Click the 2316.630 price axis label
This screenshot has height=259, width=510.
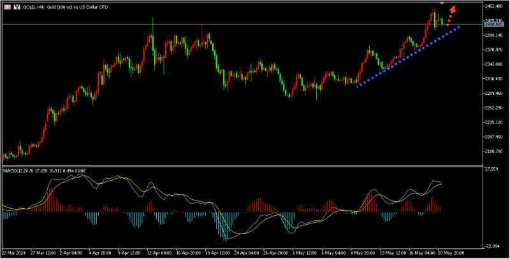[494, 78]
